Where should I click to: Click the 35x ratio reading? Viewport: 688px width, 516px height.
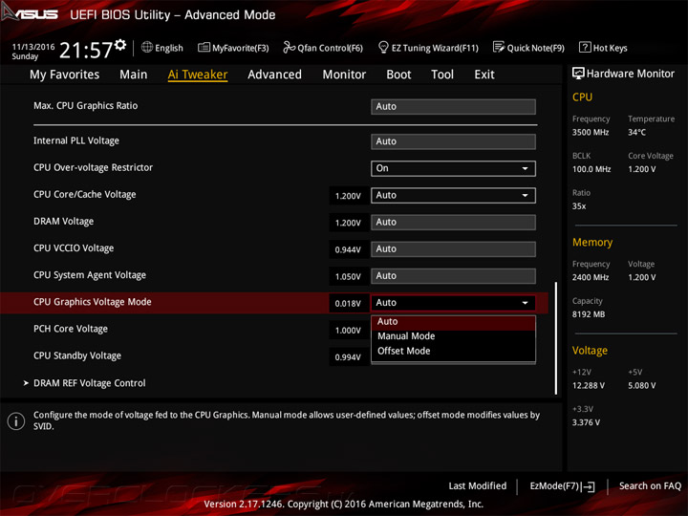click(x=579, y=206)
